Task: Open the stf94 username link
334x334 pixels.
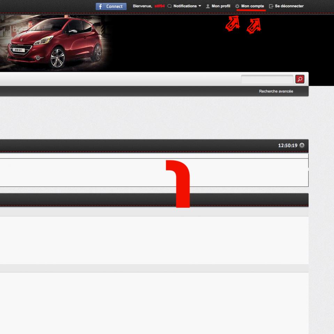Action: [160, 6]
